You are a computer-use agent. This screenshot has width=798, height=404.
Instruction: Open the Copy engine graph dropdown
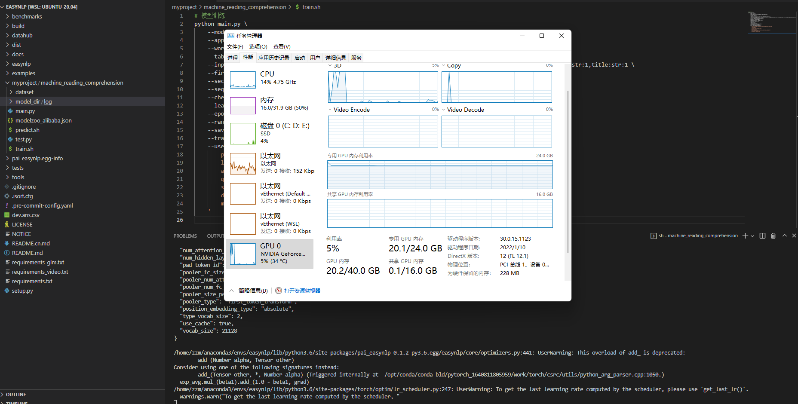pos(444,65)
